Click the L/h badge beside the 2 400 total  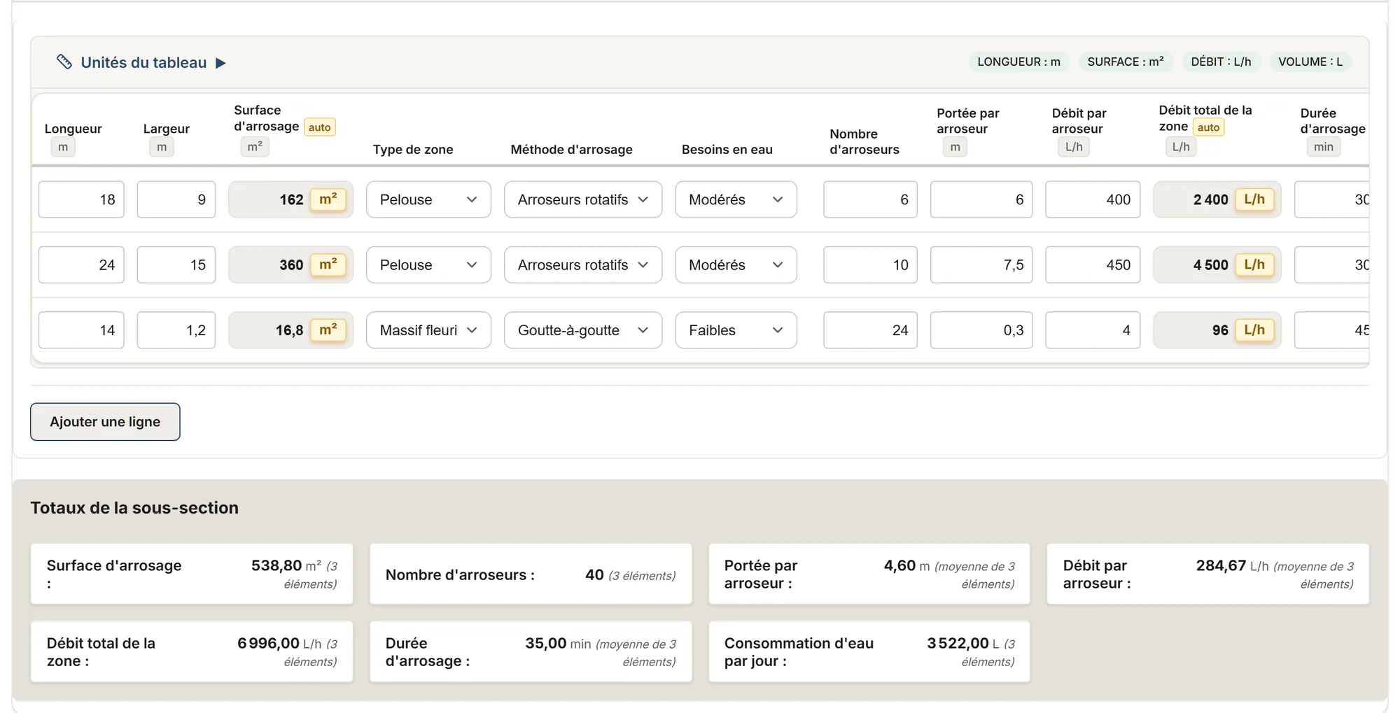coord(1254,199)
